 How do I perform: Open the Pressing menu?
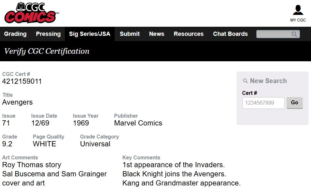48,34
